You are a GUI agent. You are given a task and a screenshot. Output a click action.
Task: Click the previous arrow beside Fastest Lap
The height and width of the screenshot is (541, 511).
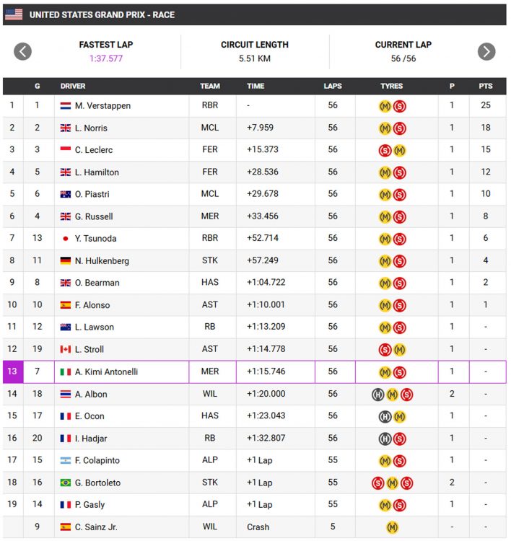click(22, 51)
